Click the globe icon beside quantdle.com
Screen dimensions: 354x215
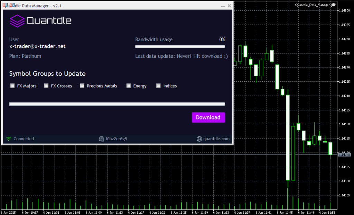[199, 139]
